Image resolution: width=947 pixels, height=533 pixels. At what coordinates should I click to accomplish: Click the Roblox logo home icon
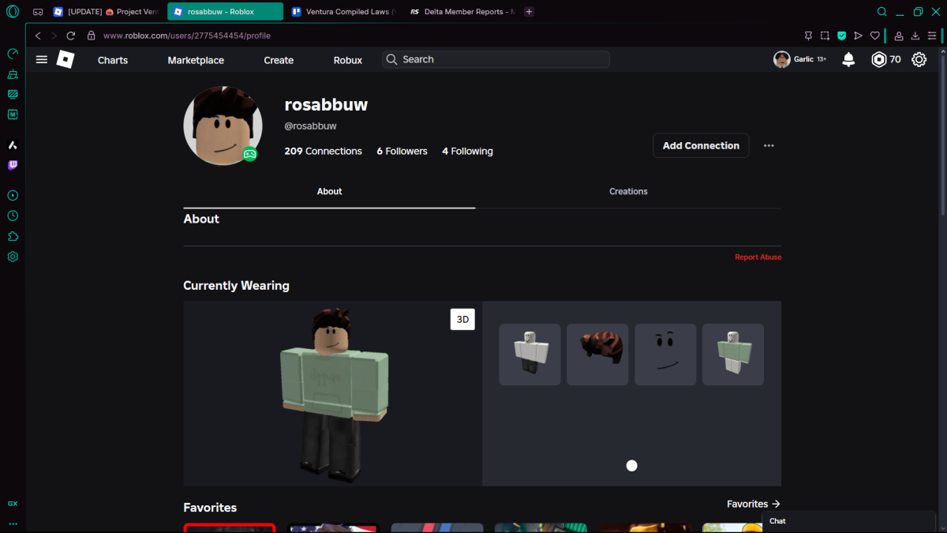66,60
